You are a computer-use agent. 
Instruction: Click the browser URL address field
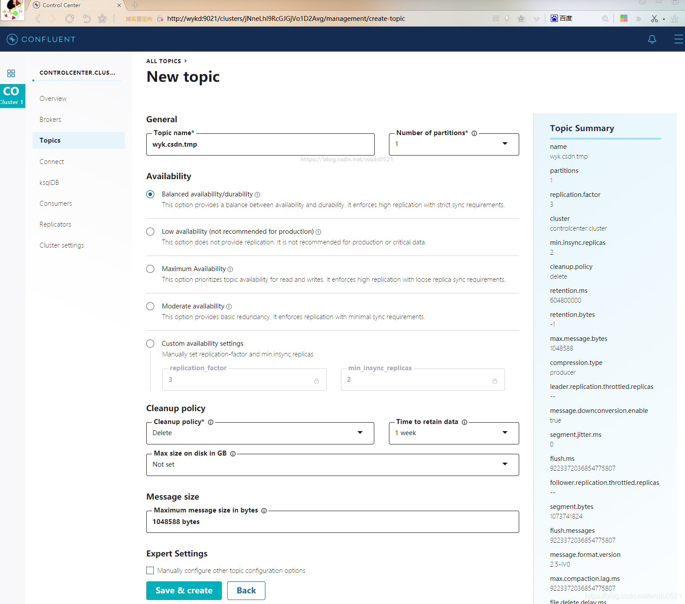(286, 19)
